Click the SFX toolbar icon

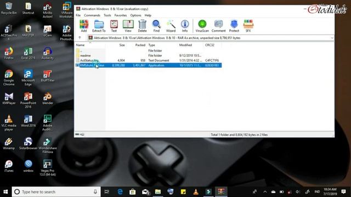[248, 26]
